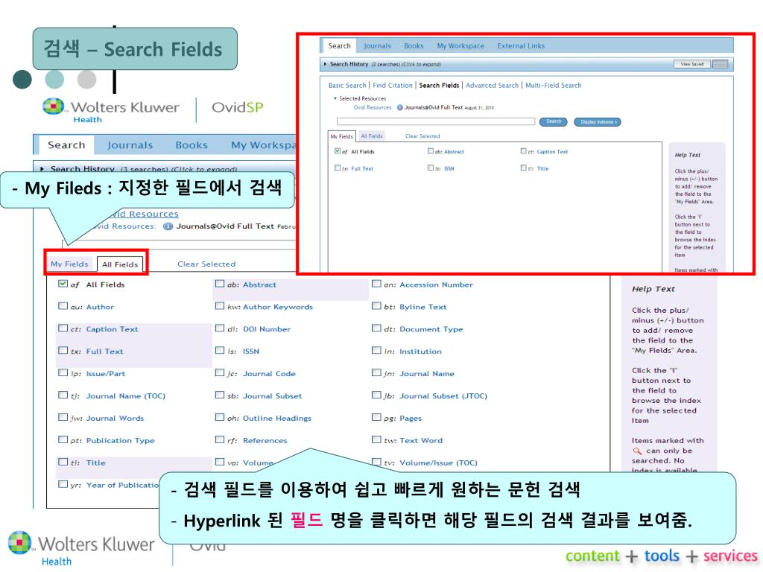Check the ct: Caption Text checkbox in main list
The image size is (763, 572).
coord(63,328)
